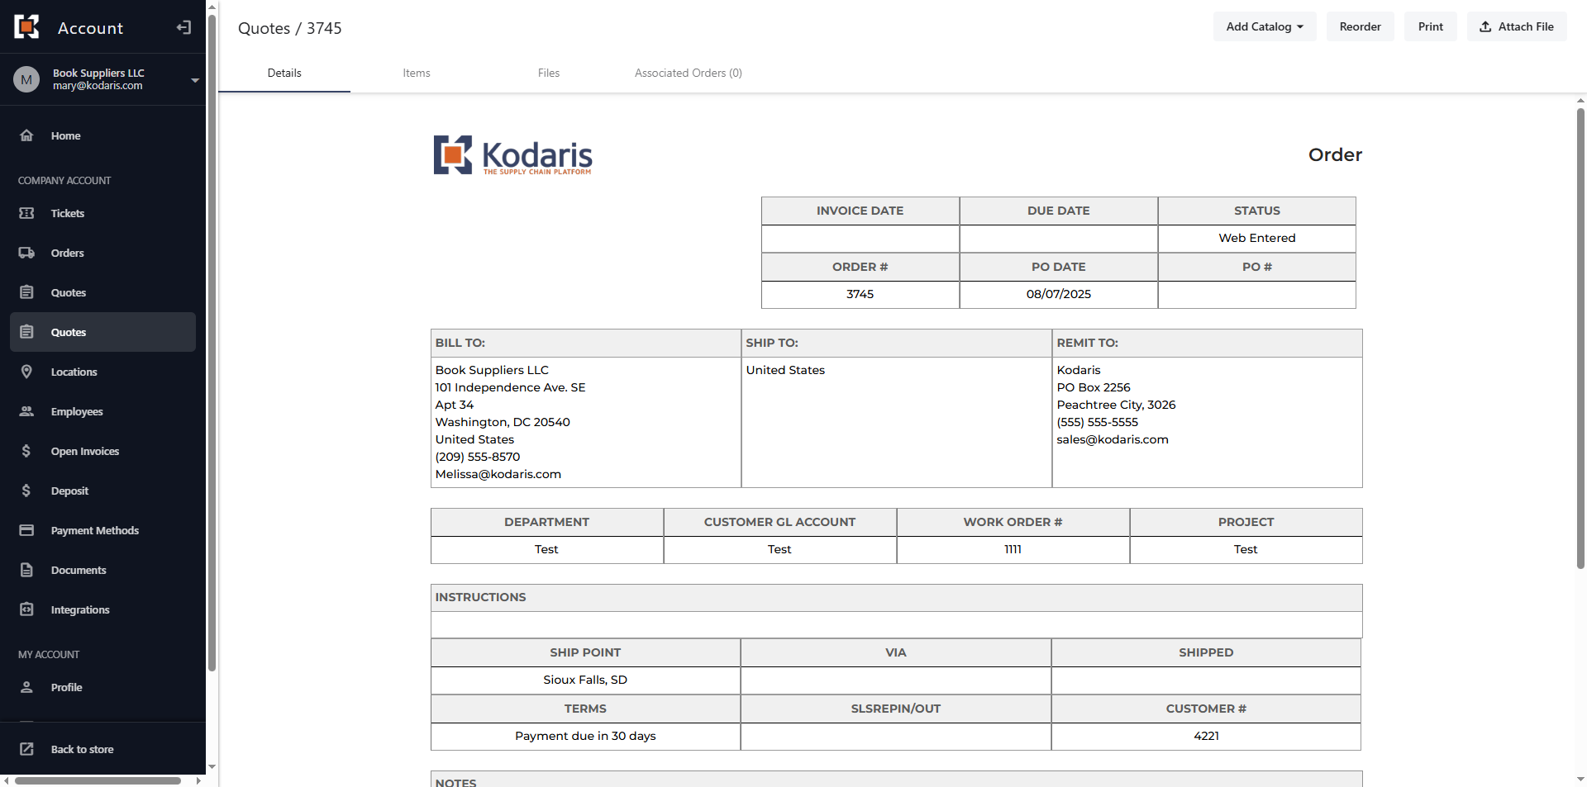
Task: Click the Print button
Action: (x=1431, y=26)
